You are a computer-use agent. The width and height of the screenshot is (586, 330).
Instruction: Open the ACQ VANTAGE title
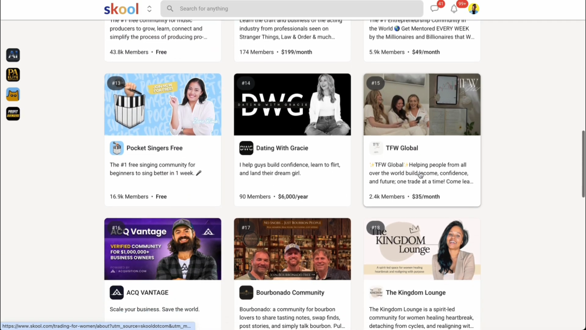tap(147, 293)
